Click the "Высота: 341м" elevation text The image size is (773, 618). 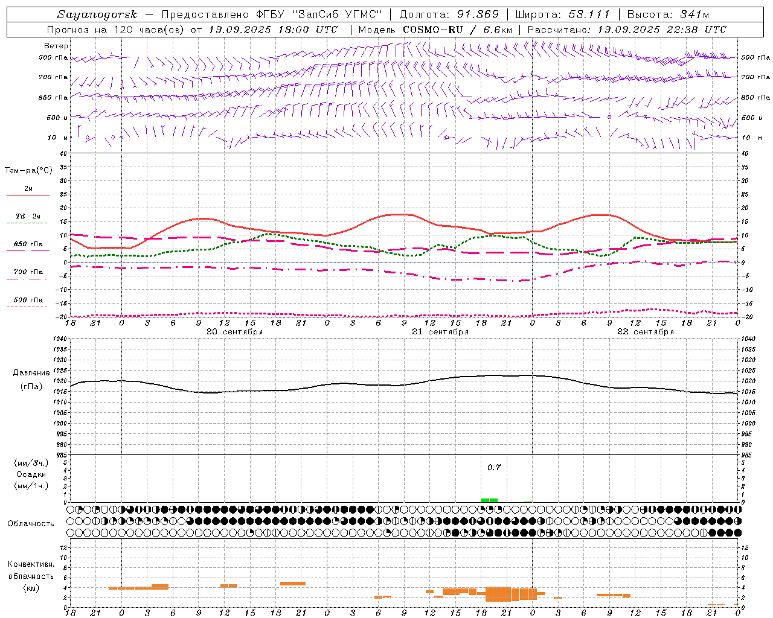point(668,14)
